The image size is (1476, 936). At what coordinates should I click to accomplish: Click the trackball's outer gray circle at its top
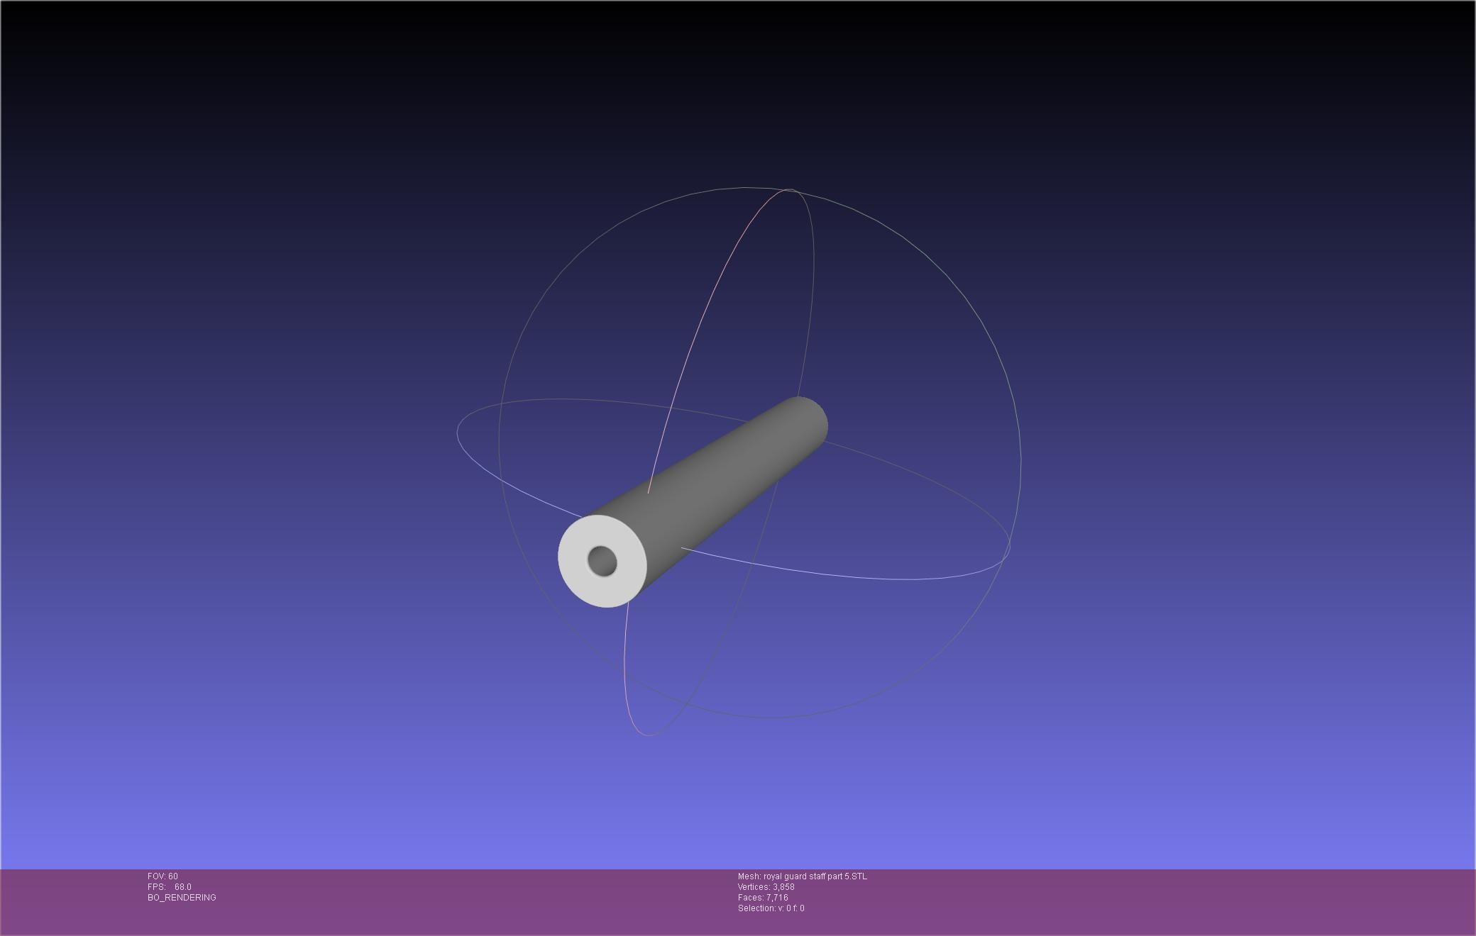pyautogui.click(x=745, y=188)
